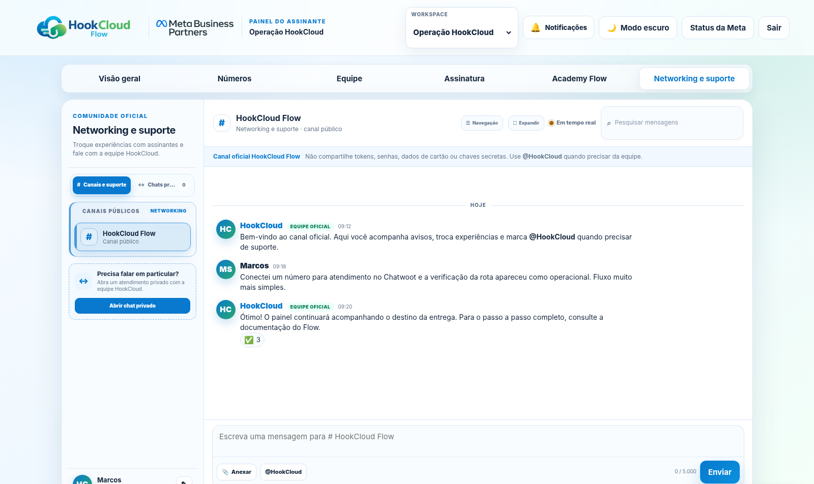Click the Em tempo real status indicator

pyautogui.click(x=572, y=123)
